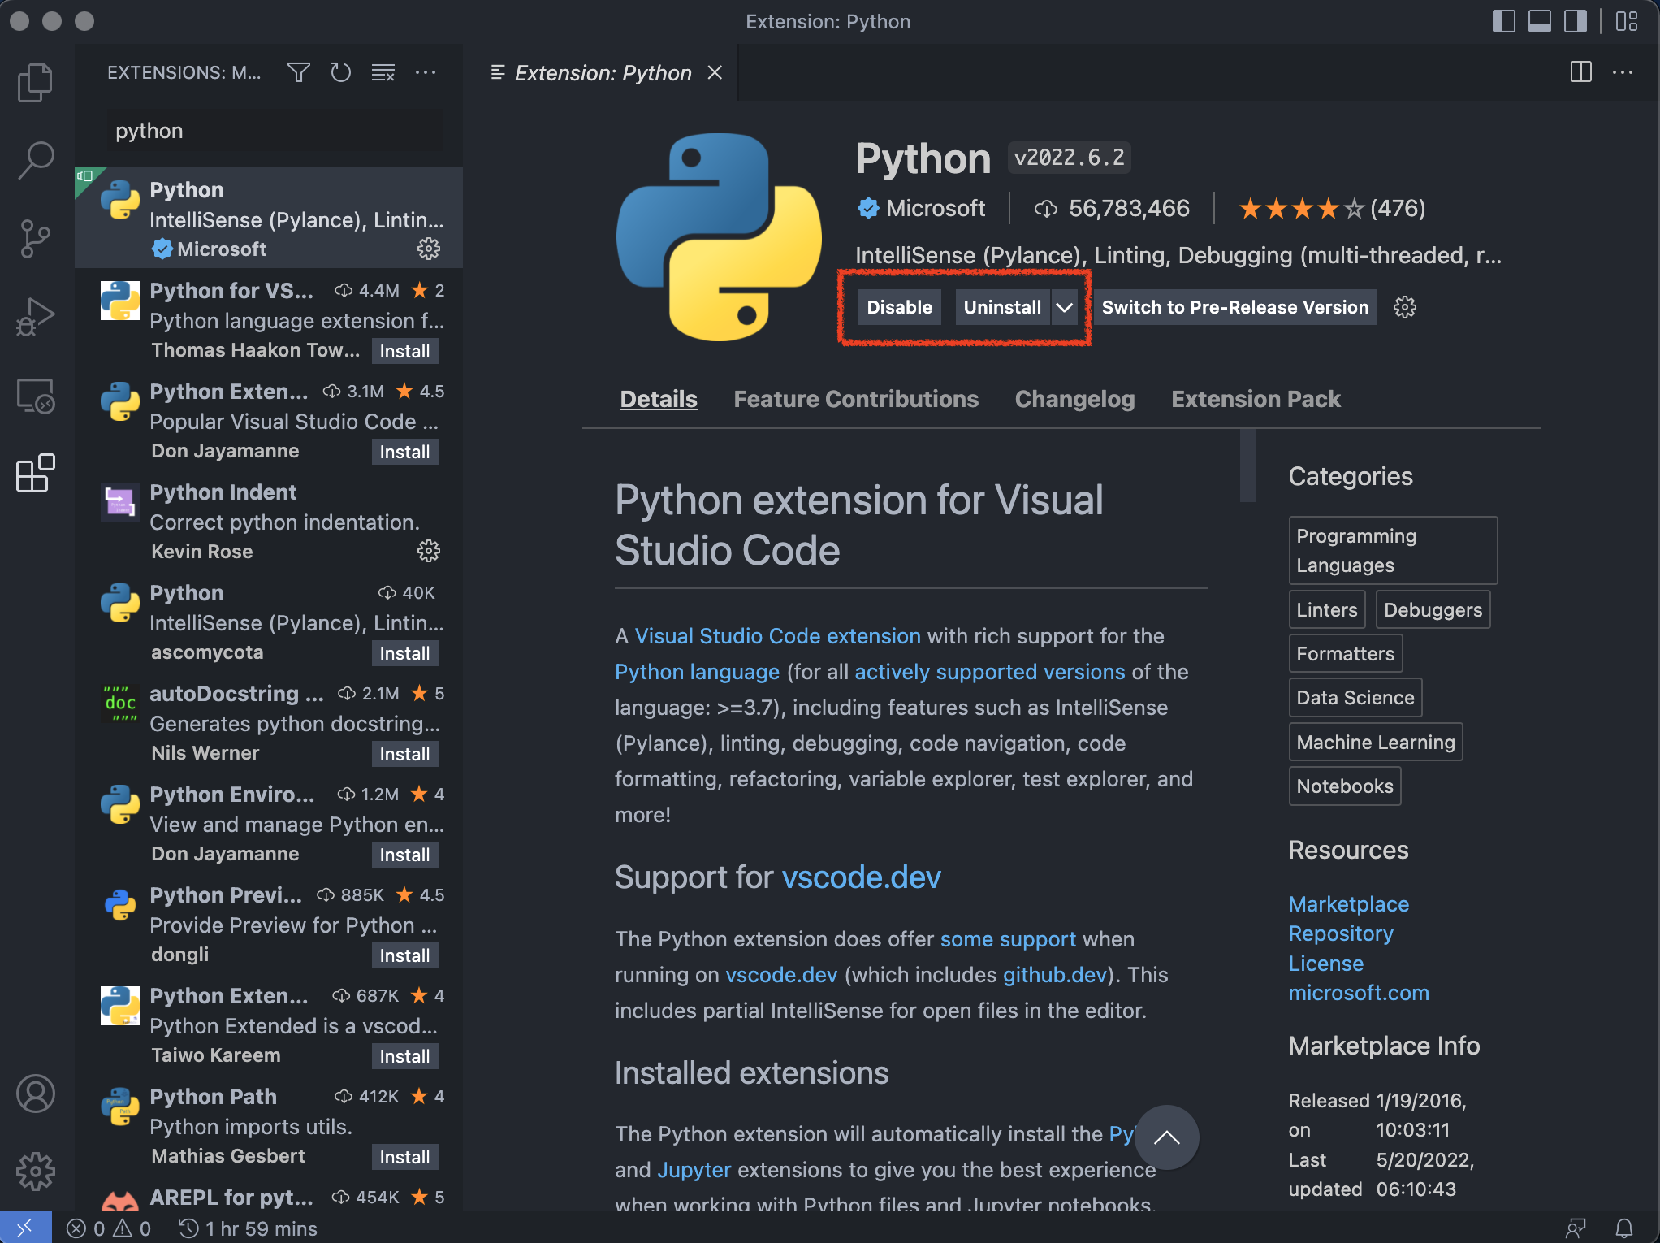Show errors and warnings in status bar
Image resolution: width=1660 pixels, height=1243 pixels.
pyautogui.click(x=109, y=1228)
